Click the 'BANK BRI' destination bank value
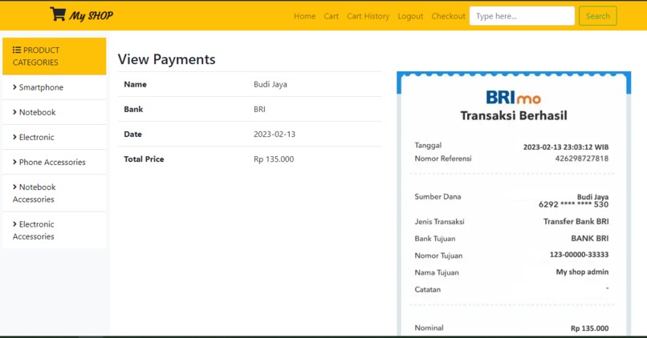Image resolution: width=647 pixels, height=338 pixels. tap(590, 239)
